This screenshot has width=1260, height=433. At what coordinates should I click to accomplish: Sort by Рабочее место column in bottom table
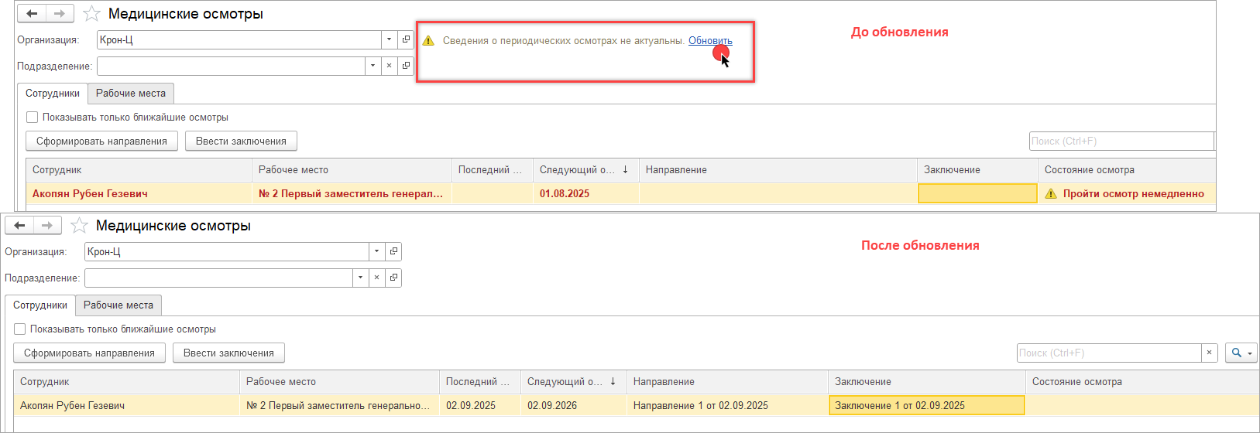[339, 382]
